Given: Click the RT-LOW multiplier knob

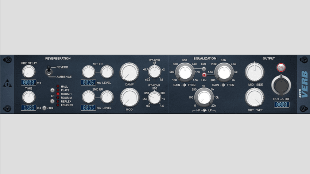Looking at the screenshot, I should [x=154, y=71].
